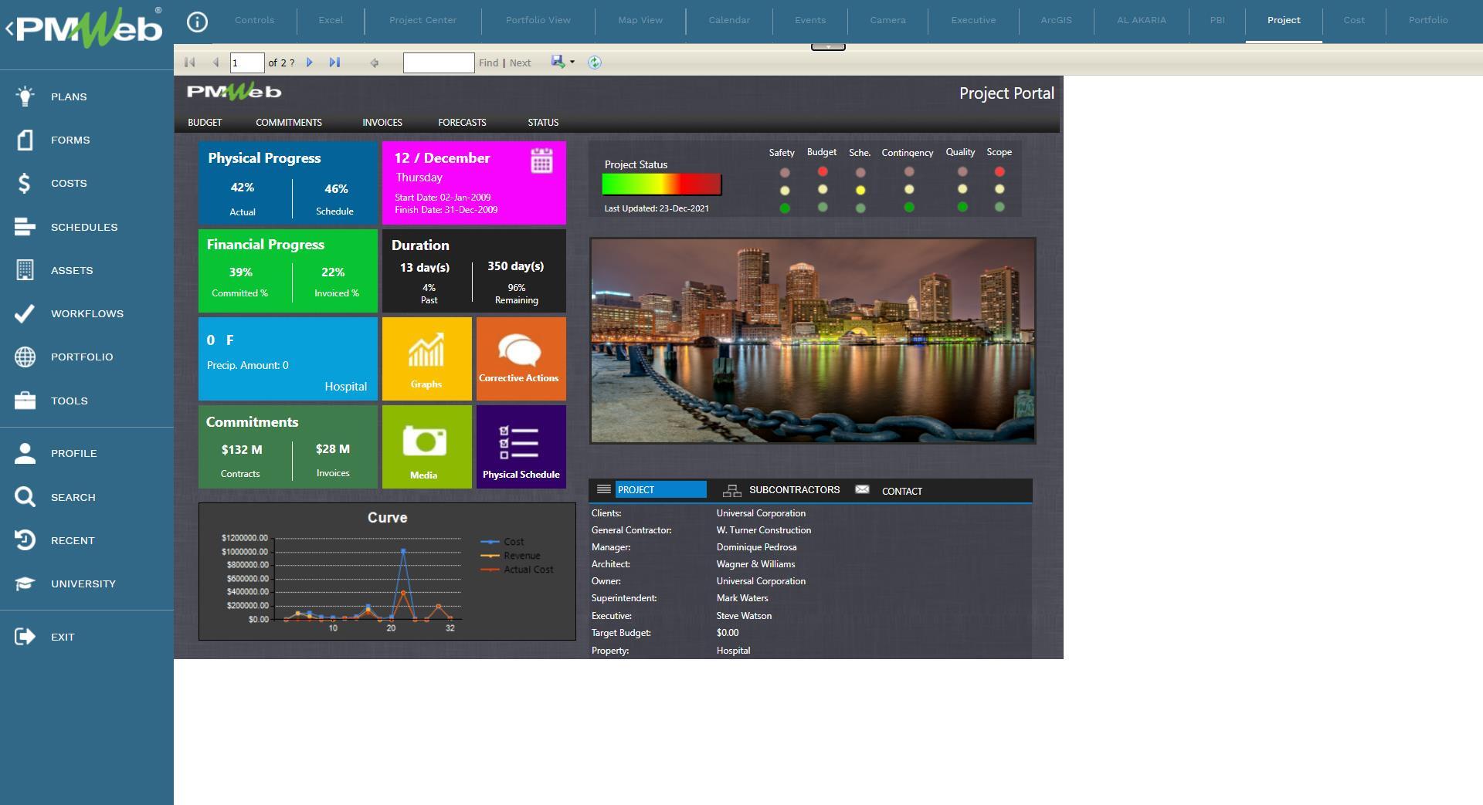The width and height of the screenshot is (1483, 805).
Task: Open the Physical Schedule tile
Action: [521, 447]
